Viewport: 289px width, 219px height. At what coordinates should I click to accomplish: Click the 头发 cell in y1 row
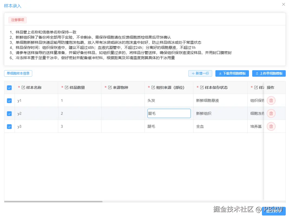[169, 100]
